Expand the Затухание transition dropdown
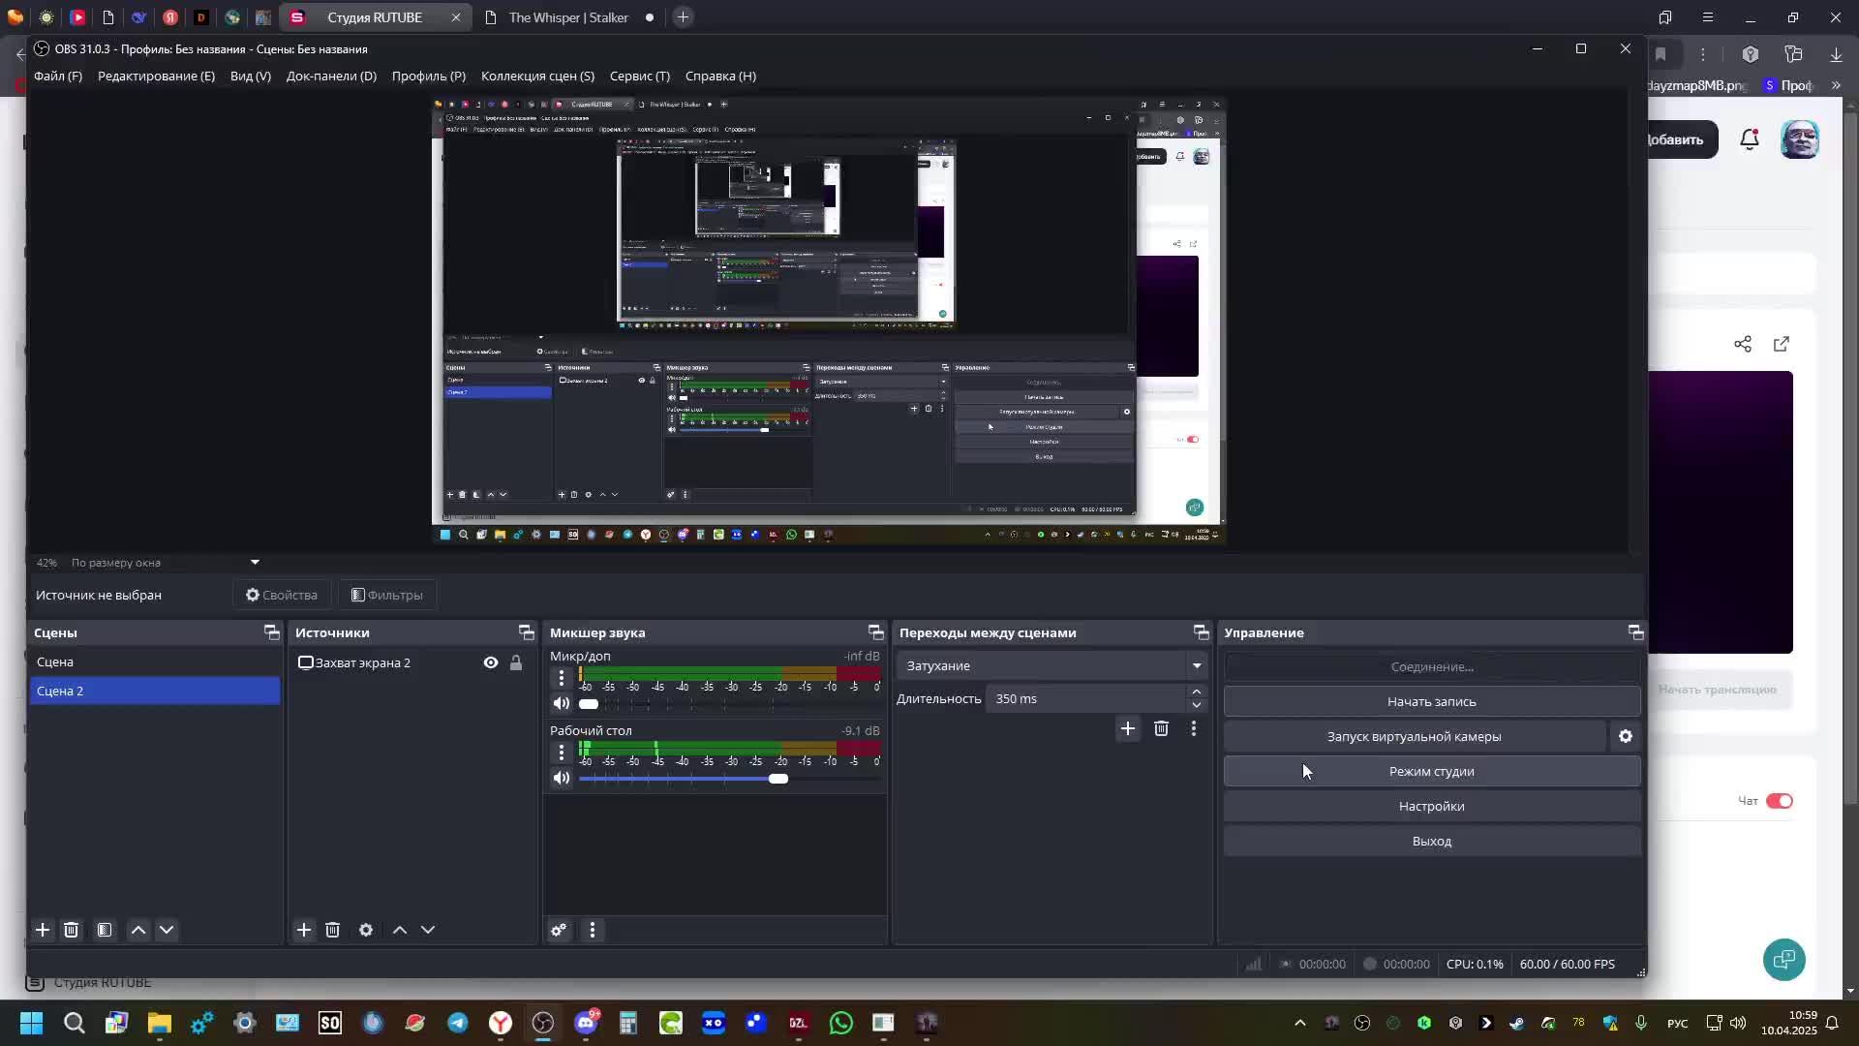Viewport: 1859px width, 1046px height. (1197, 665)
